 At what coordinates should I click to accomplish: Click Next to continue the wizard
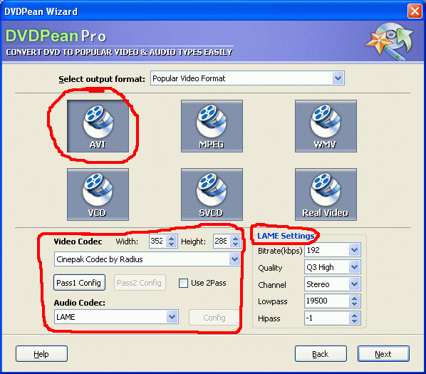[383, 354]
